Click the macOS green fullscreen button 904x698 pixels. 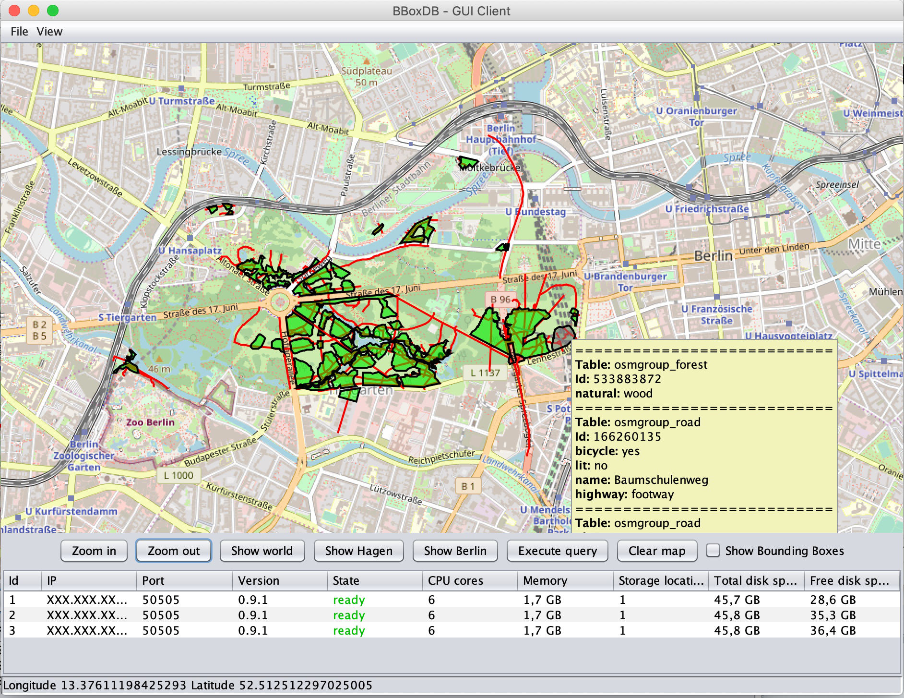click(53, 11)
